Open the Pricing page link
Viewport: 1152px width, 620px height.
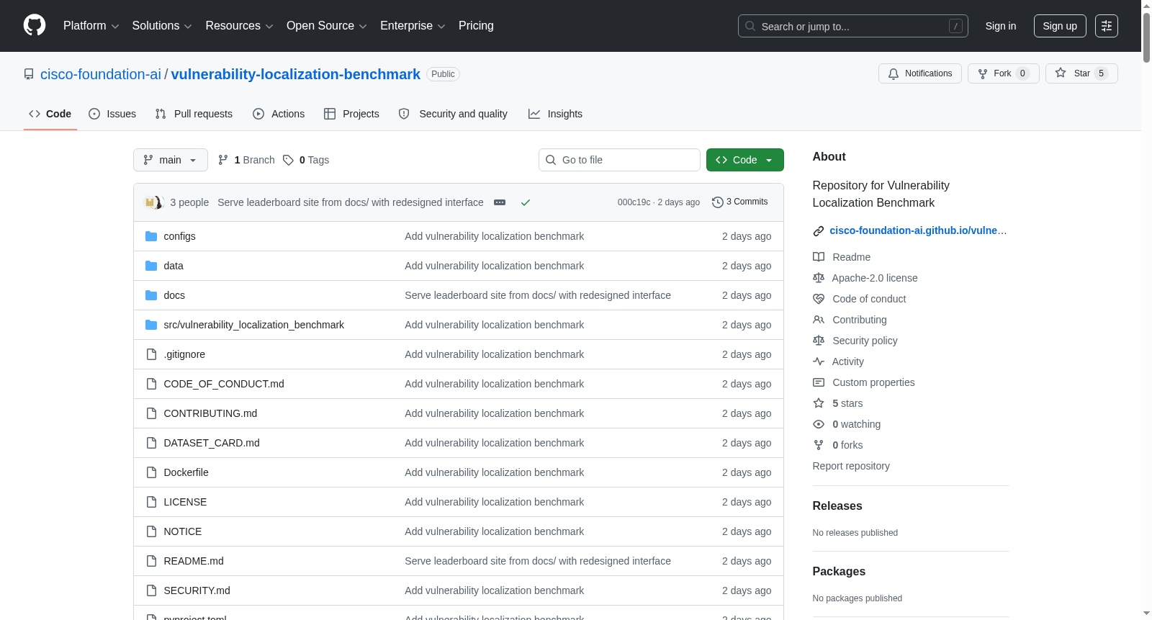point(476,26)
